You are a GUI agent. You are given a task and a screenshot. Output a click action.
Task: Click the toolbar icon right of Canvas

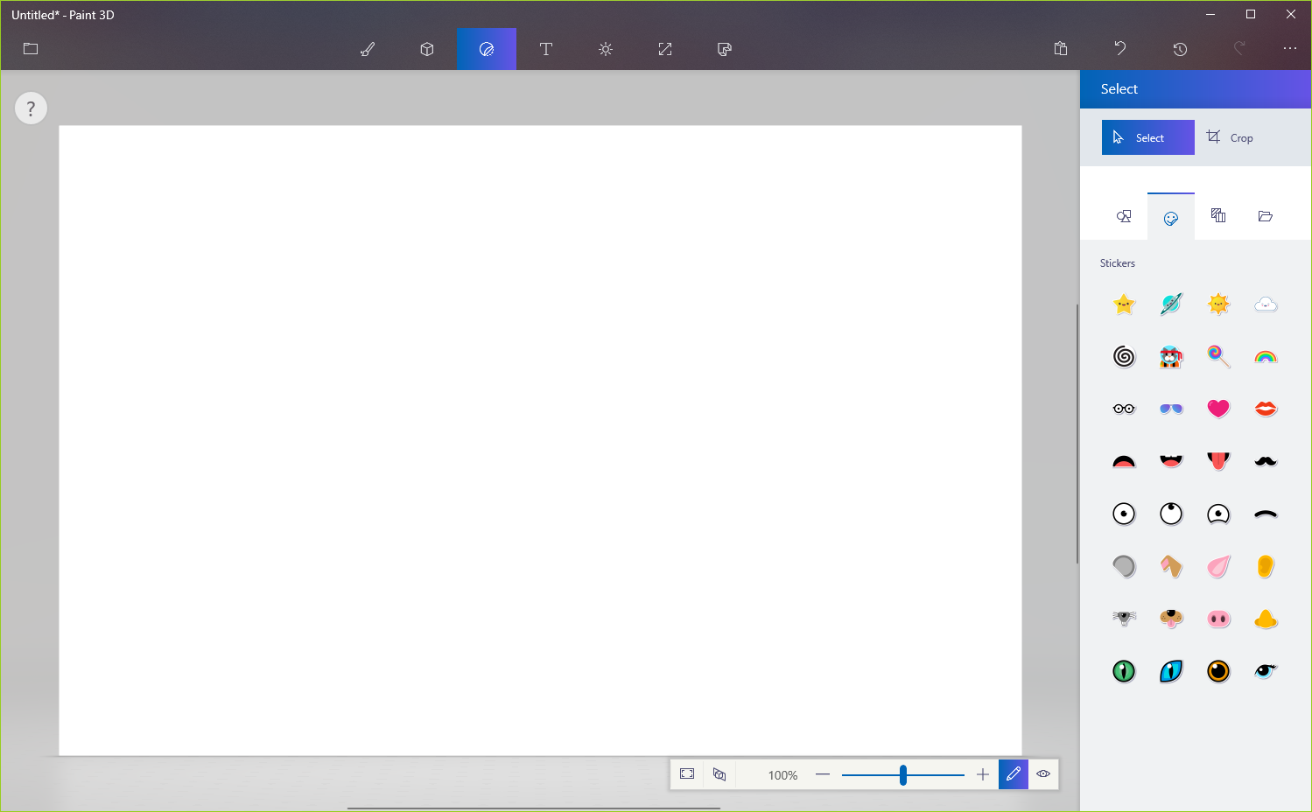click(725, 49)
